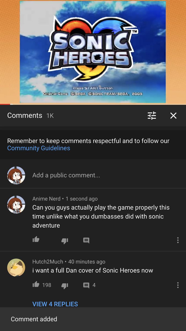Image resolution: width=186 pixels, height=331 pixels.
Task: Tap the Hutch2Much username
Action: tap(48, 261)
